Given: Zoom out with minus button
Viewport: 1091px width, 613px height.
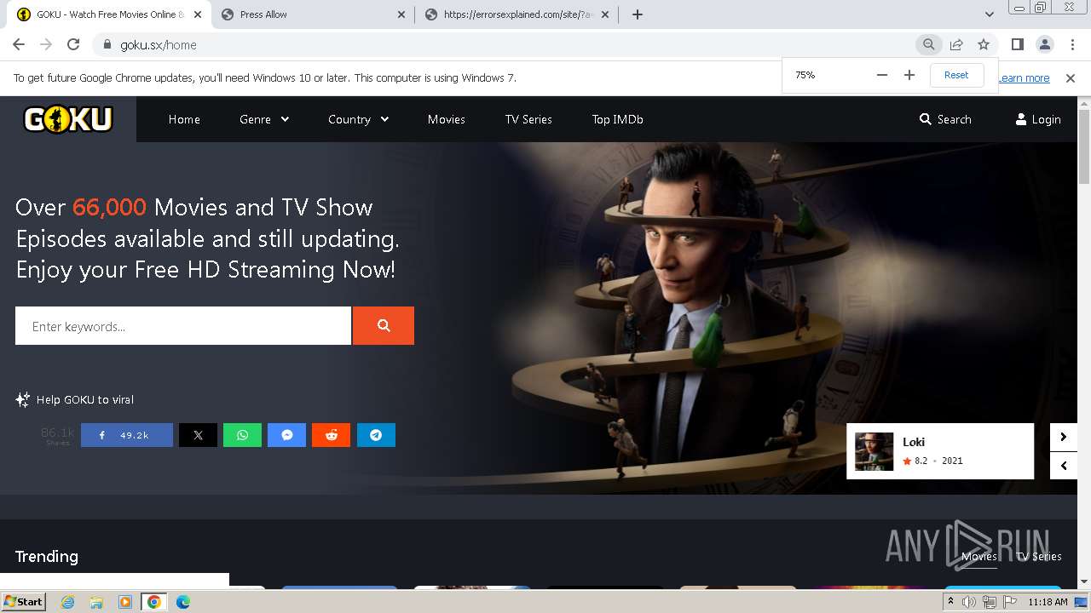Looking at the screenshot, I should pyautogui.click(x=882, y=75).
